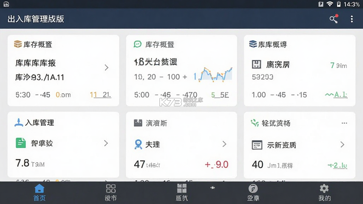Viewport: 363px width, 204px height.
Task: Click the 47 value in middle bottom card
Action: coord(139,164)
